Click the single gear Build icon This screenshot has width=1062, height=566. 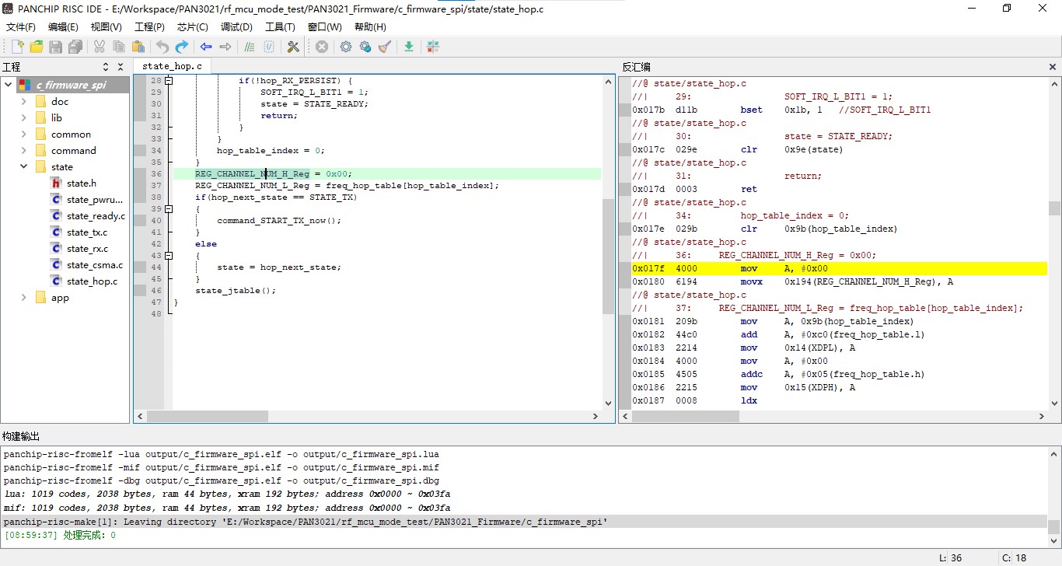346,47
